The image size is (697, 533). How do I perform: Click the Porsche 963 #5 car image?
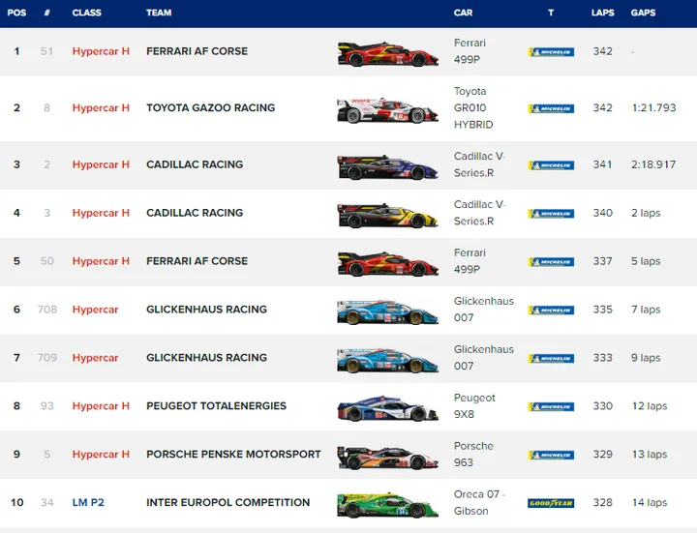(x=388, y=457)
